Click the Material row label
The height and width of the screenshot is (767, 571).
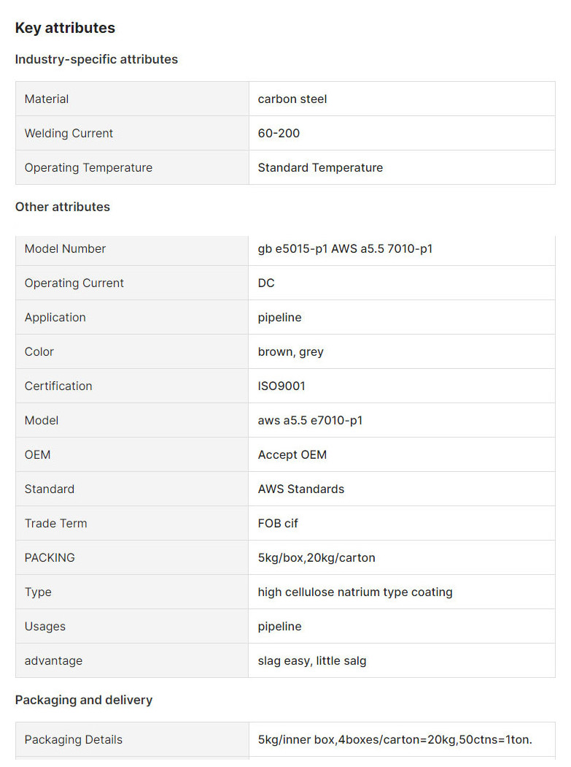point(47,99)
